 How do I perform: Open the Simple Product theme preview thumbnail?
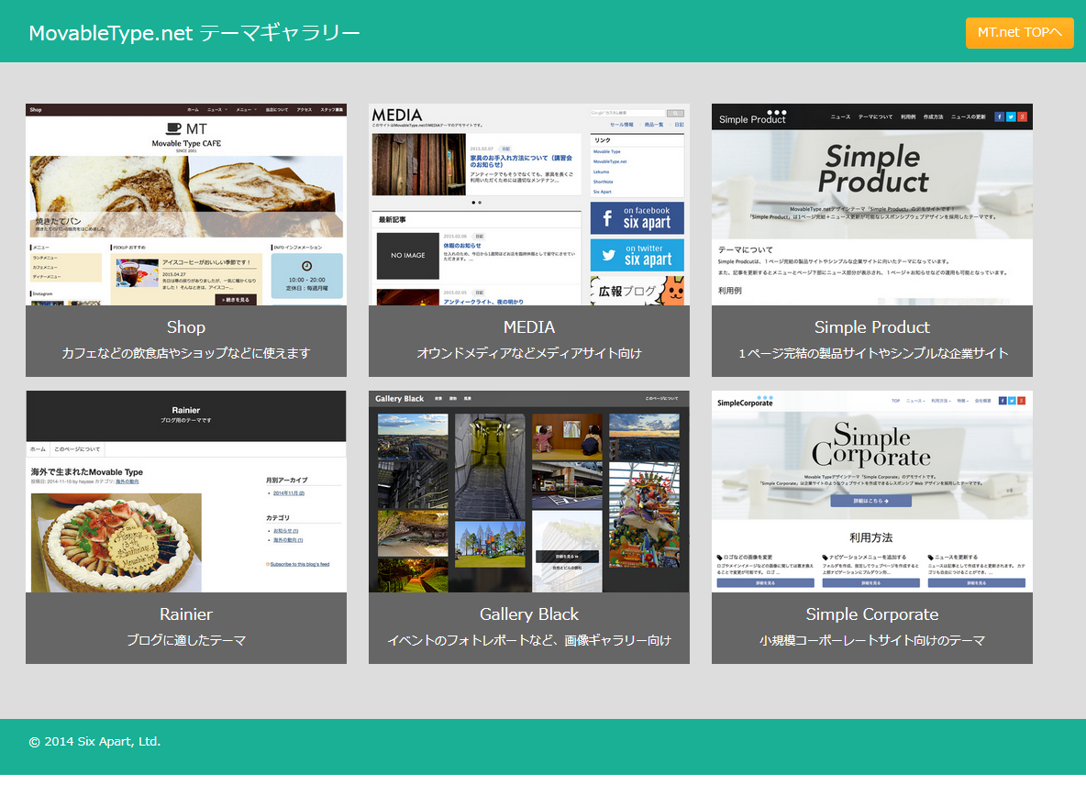pos(872,205)
